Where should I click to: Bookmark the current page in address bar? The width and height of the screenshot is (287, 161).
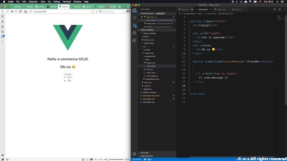[93, 11]
